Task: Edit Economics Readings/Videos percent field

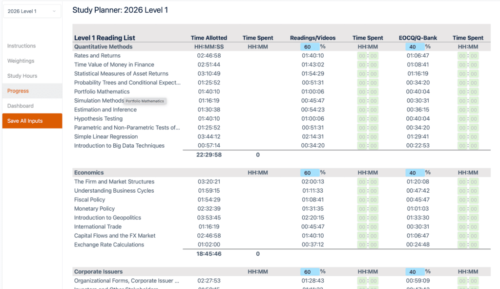Action: 309,173
